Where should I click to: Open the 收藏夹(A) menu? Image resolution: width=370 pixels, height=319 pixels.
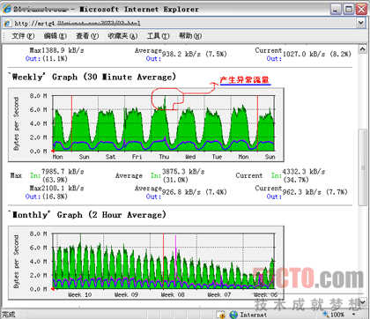click(122, 36)
